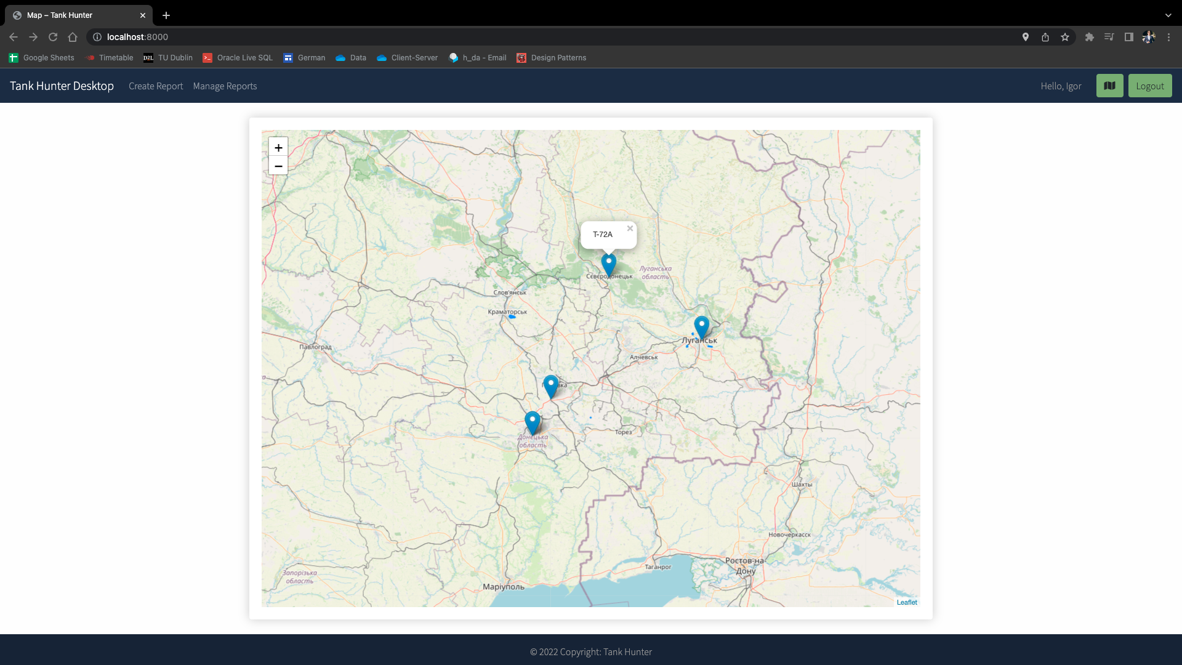Open Timetable bookmark
This screenshot has width=1182, height=665.
(109, 58)
